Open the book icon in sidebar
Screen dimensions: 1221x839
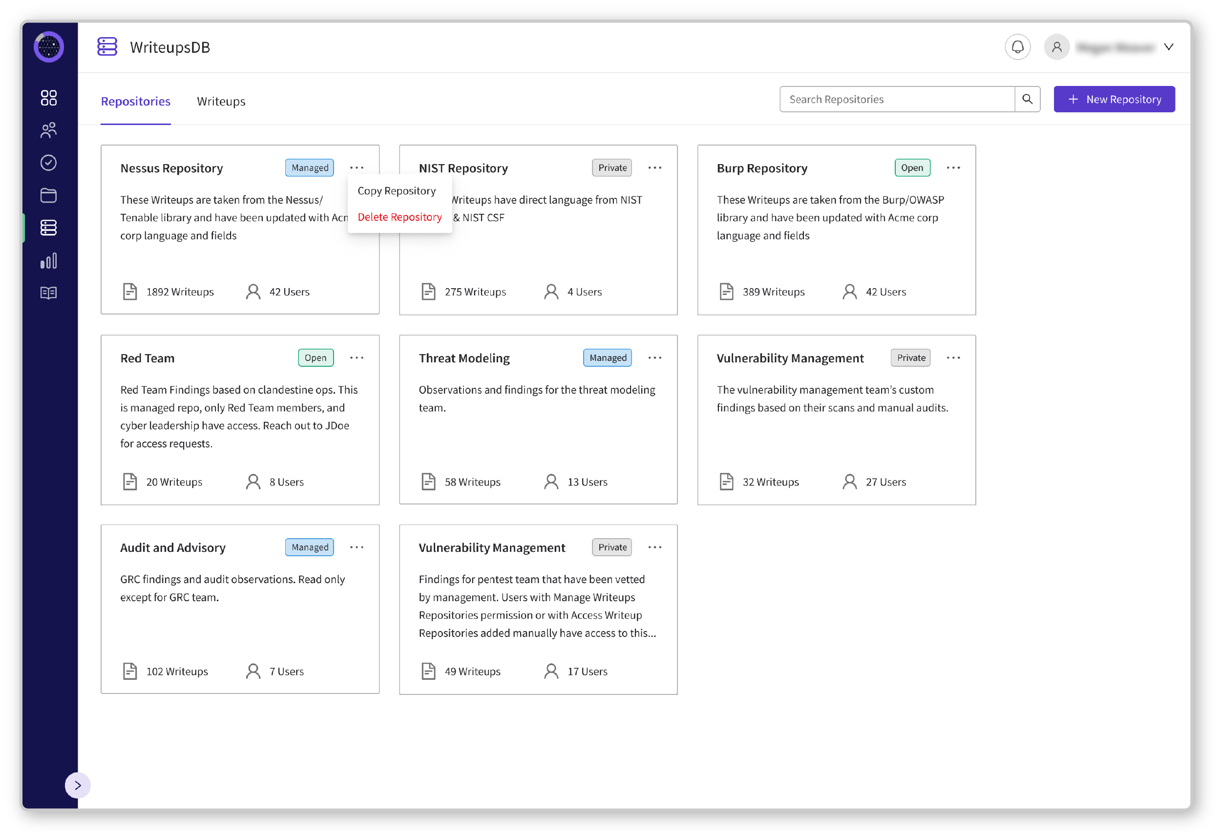pyautogui.click(x=49, y=294)
